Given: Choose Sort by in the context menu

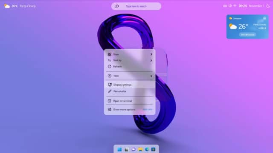Looking at the screenshot, I should [130, 60].
